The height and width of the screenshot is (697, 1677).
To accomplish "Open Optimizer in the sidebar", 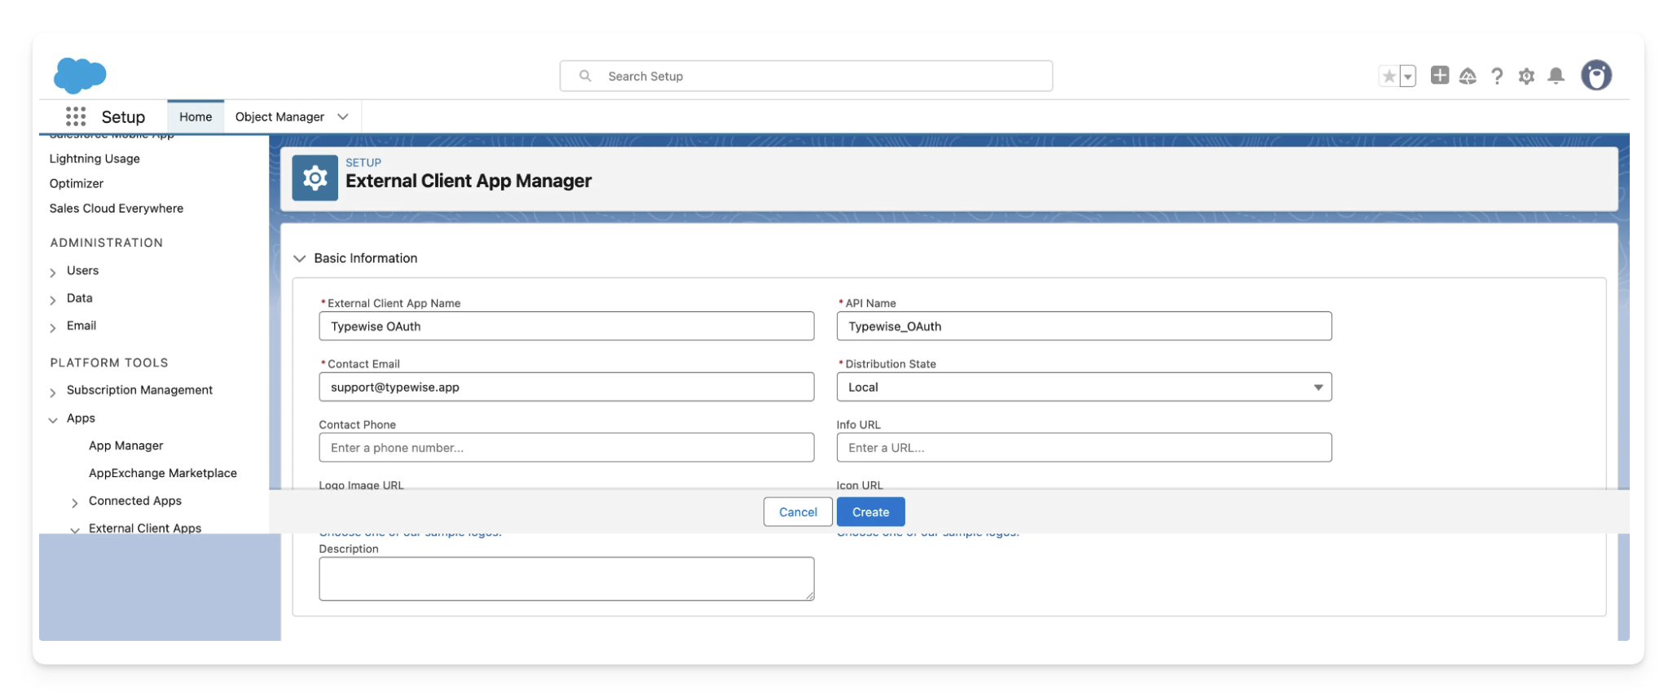I will pos(77,183).
